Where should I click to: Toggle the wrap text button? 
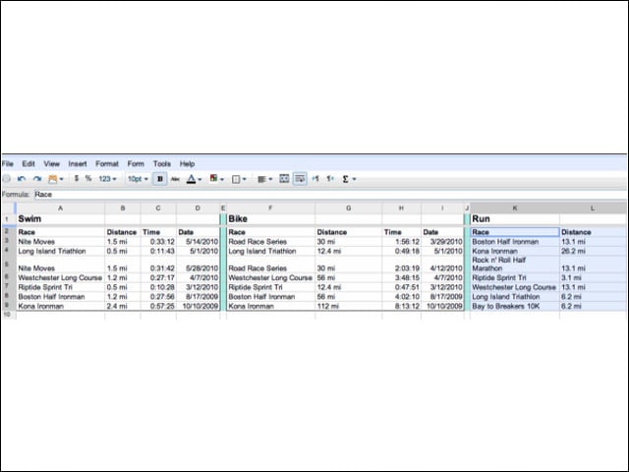coord(300,179)
